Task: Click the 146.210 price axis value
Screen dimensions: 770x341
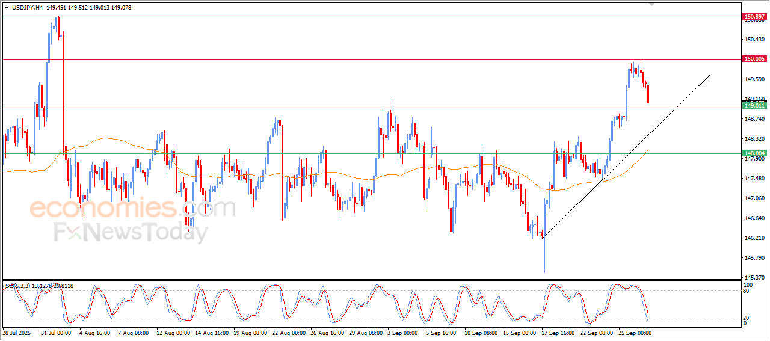Action: click(754, 238)
